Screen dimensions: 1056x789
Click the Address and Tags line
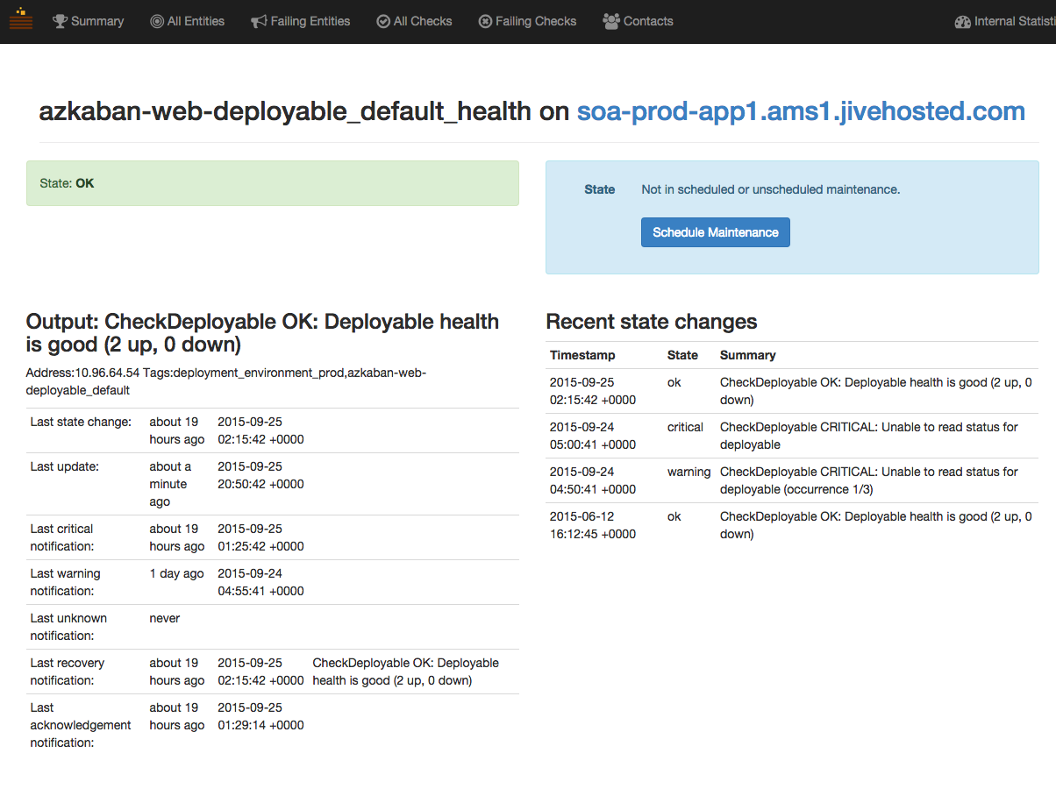(226, 381)
